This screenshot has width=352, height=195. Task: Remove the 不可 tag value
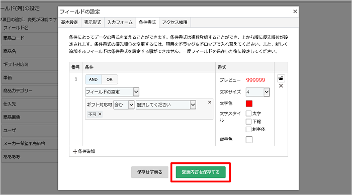100,114
